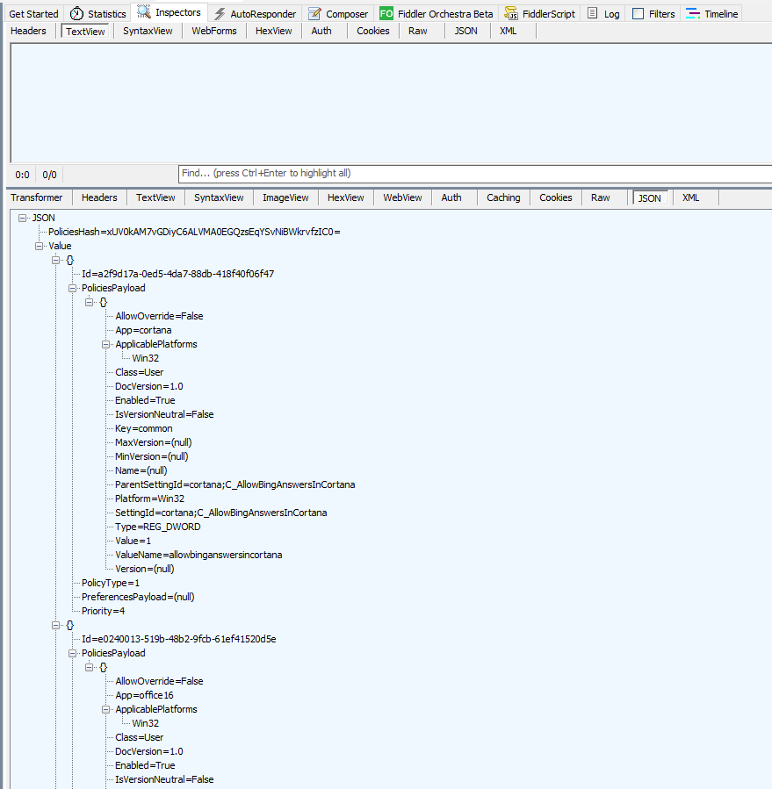The width and height of the screenshot is (772, 789).
Task: Click the Composer pencil icon
Action: 314,13
